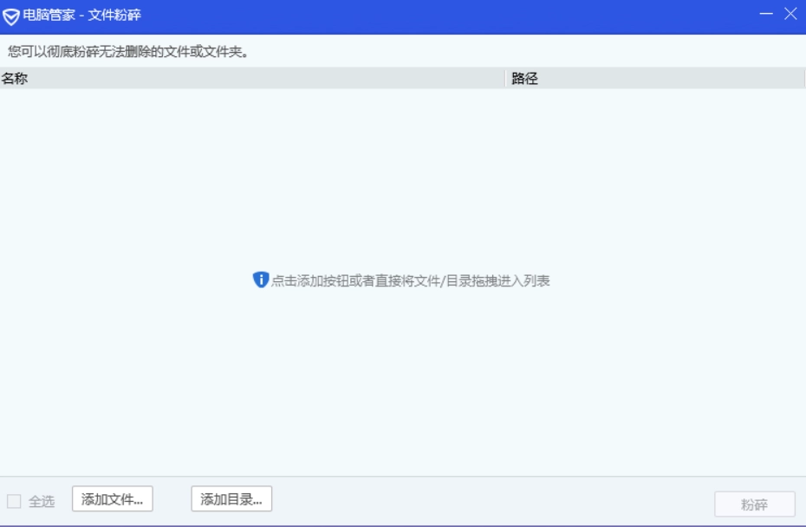Click the 全选 label text
The height and width of the screenshot is (527, 806).
click(42, 501)
